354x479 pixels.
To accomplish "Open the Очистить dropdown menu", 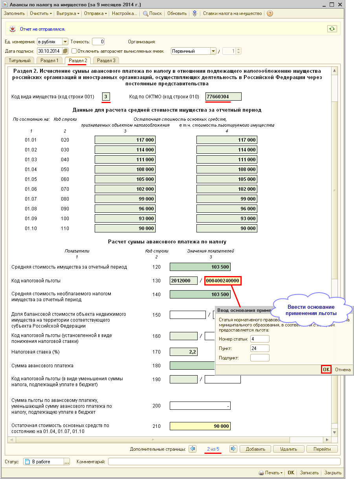I will click(x=41, y=13).
